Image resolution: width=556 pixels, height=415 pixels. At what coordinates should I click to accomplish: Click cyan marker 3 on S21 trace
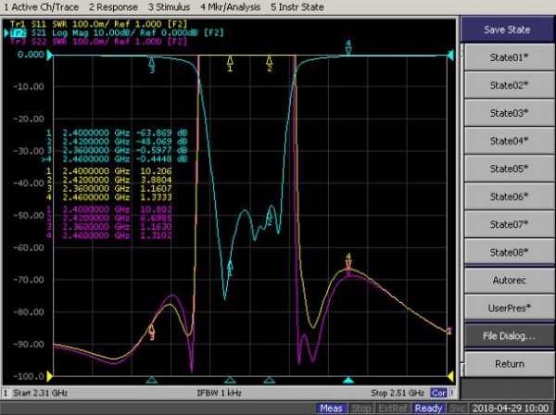152,66
